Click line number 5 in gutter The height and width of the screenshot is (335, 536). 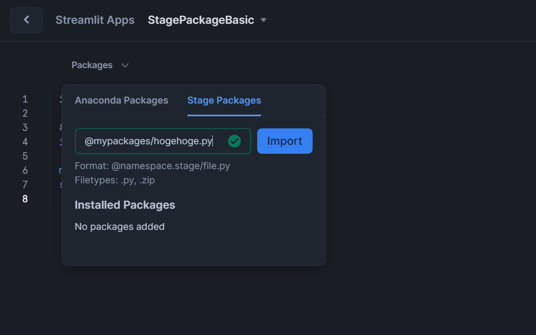pyautogui.click(x=25, y=156)
